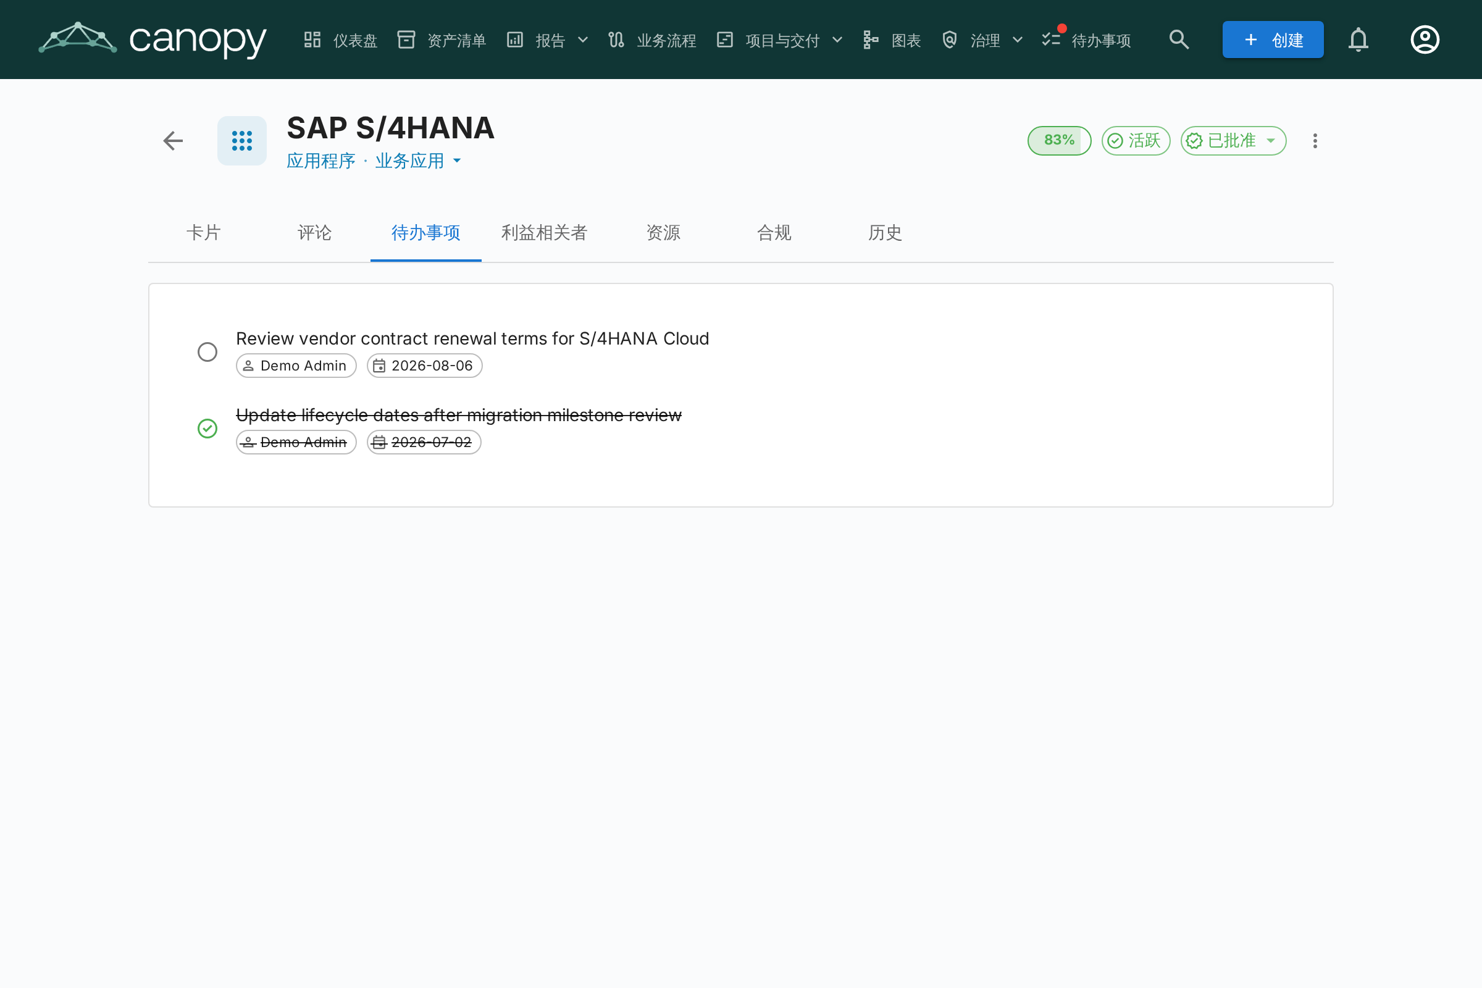The height and width of the screenshot is (988, 1482).
Task: Click the 2026-07-02 due date chip
Action: coord(424,442)
